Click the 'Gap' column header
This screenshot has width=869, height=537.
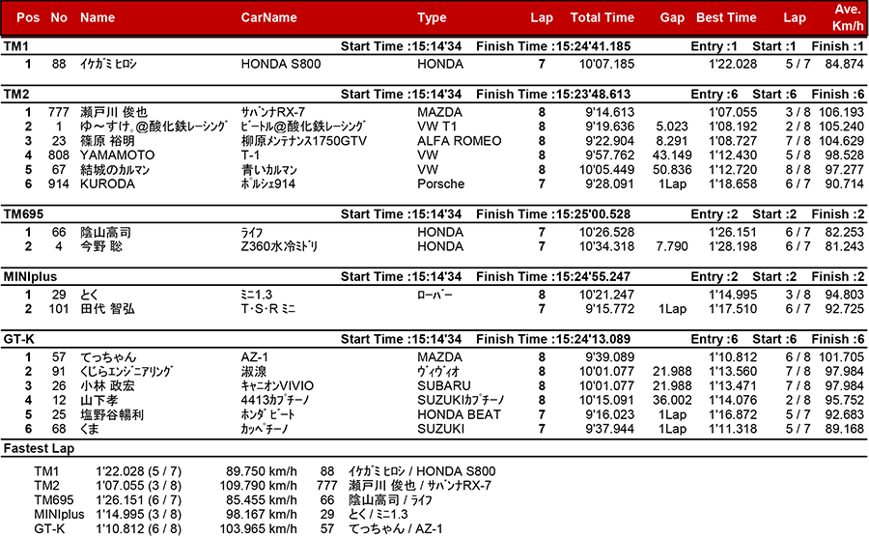coord(672,18)
